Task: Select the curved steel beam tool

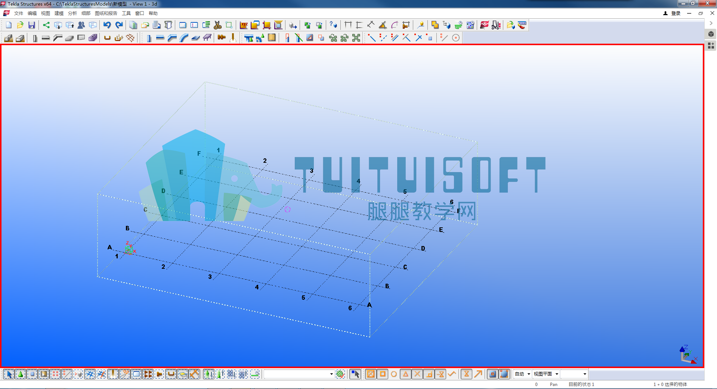Action: pyautogui.click(x=183, y=38)
